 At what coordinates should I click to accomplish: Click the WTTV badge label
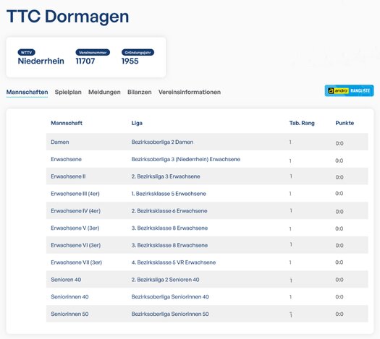pyautogui.click(x=26, y=52)
